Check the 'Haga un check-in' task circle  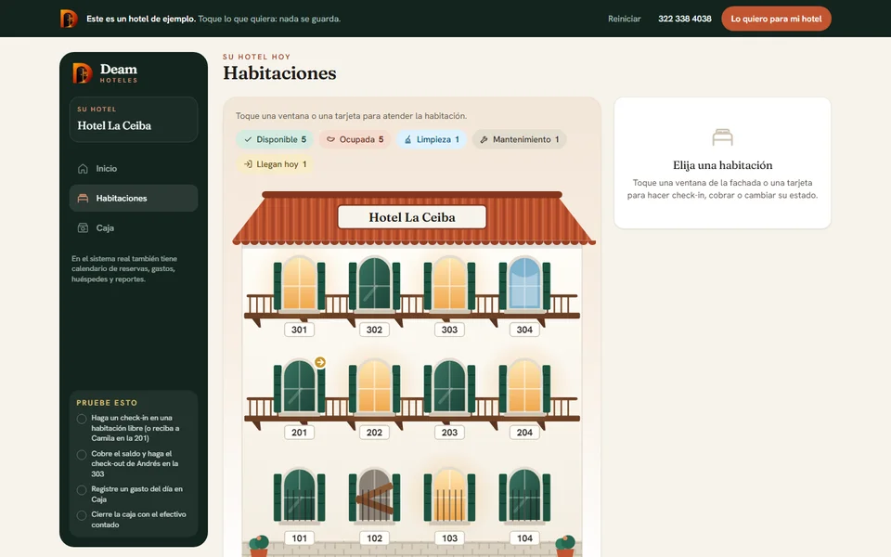[x=82, y=419]
